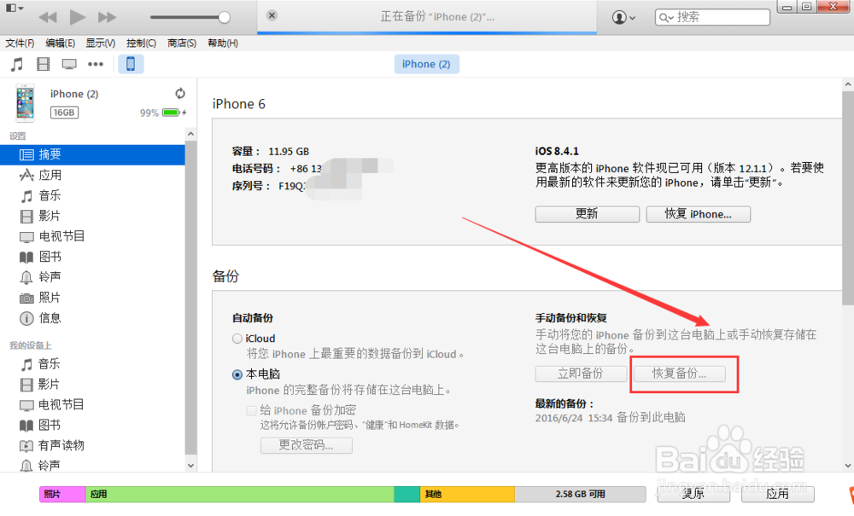Viewport: 854px width, 516px height.
Task: Click the 更改密码... button
Action: tap(306, 445)
